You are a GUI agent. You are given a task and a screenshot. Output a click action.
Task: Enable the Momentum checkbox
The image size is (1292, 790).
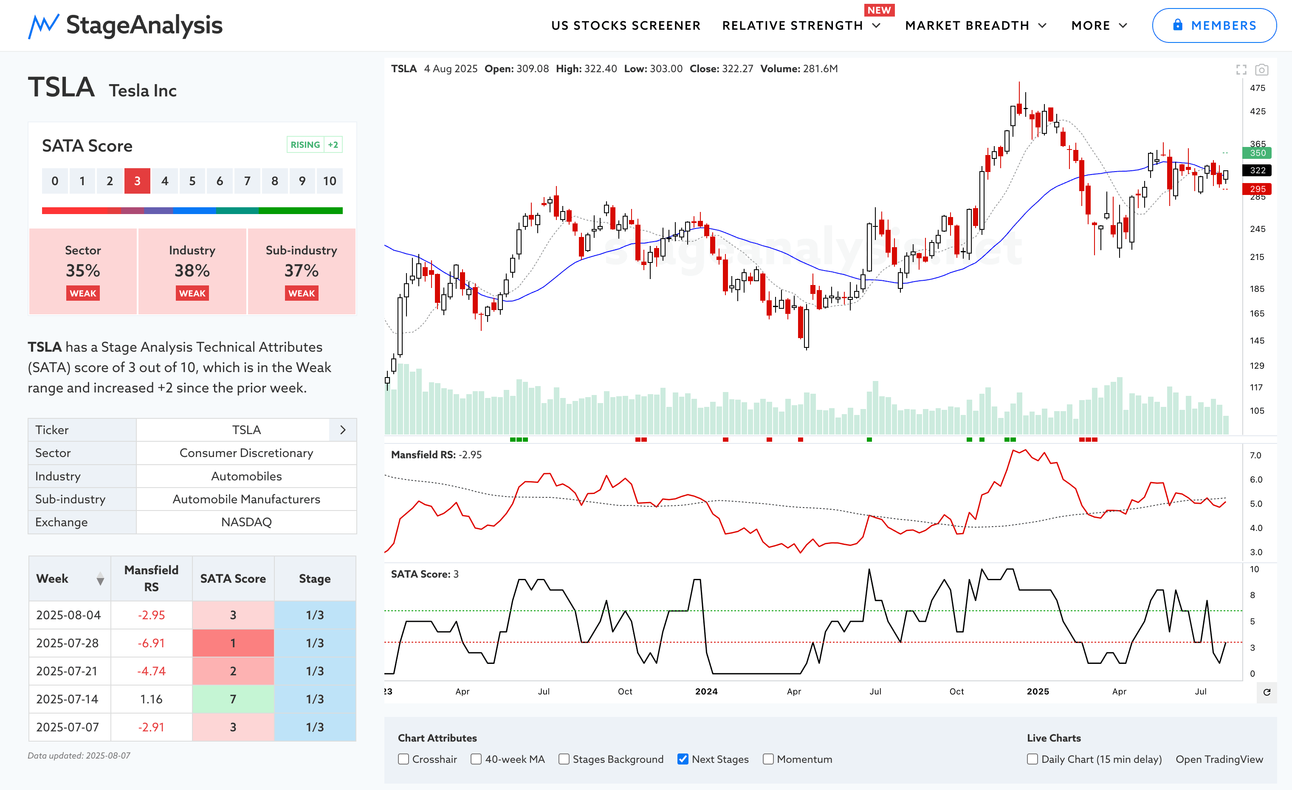coord(768,759)
